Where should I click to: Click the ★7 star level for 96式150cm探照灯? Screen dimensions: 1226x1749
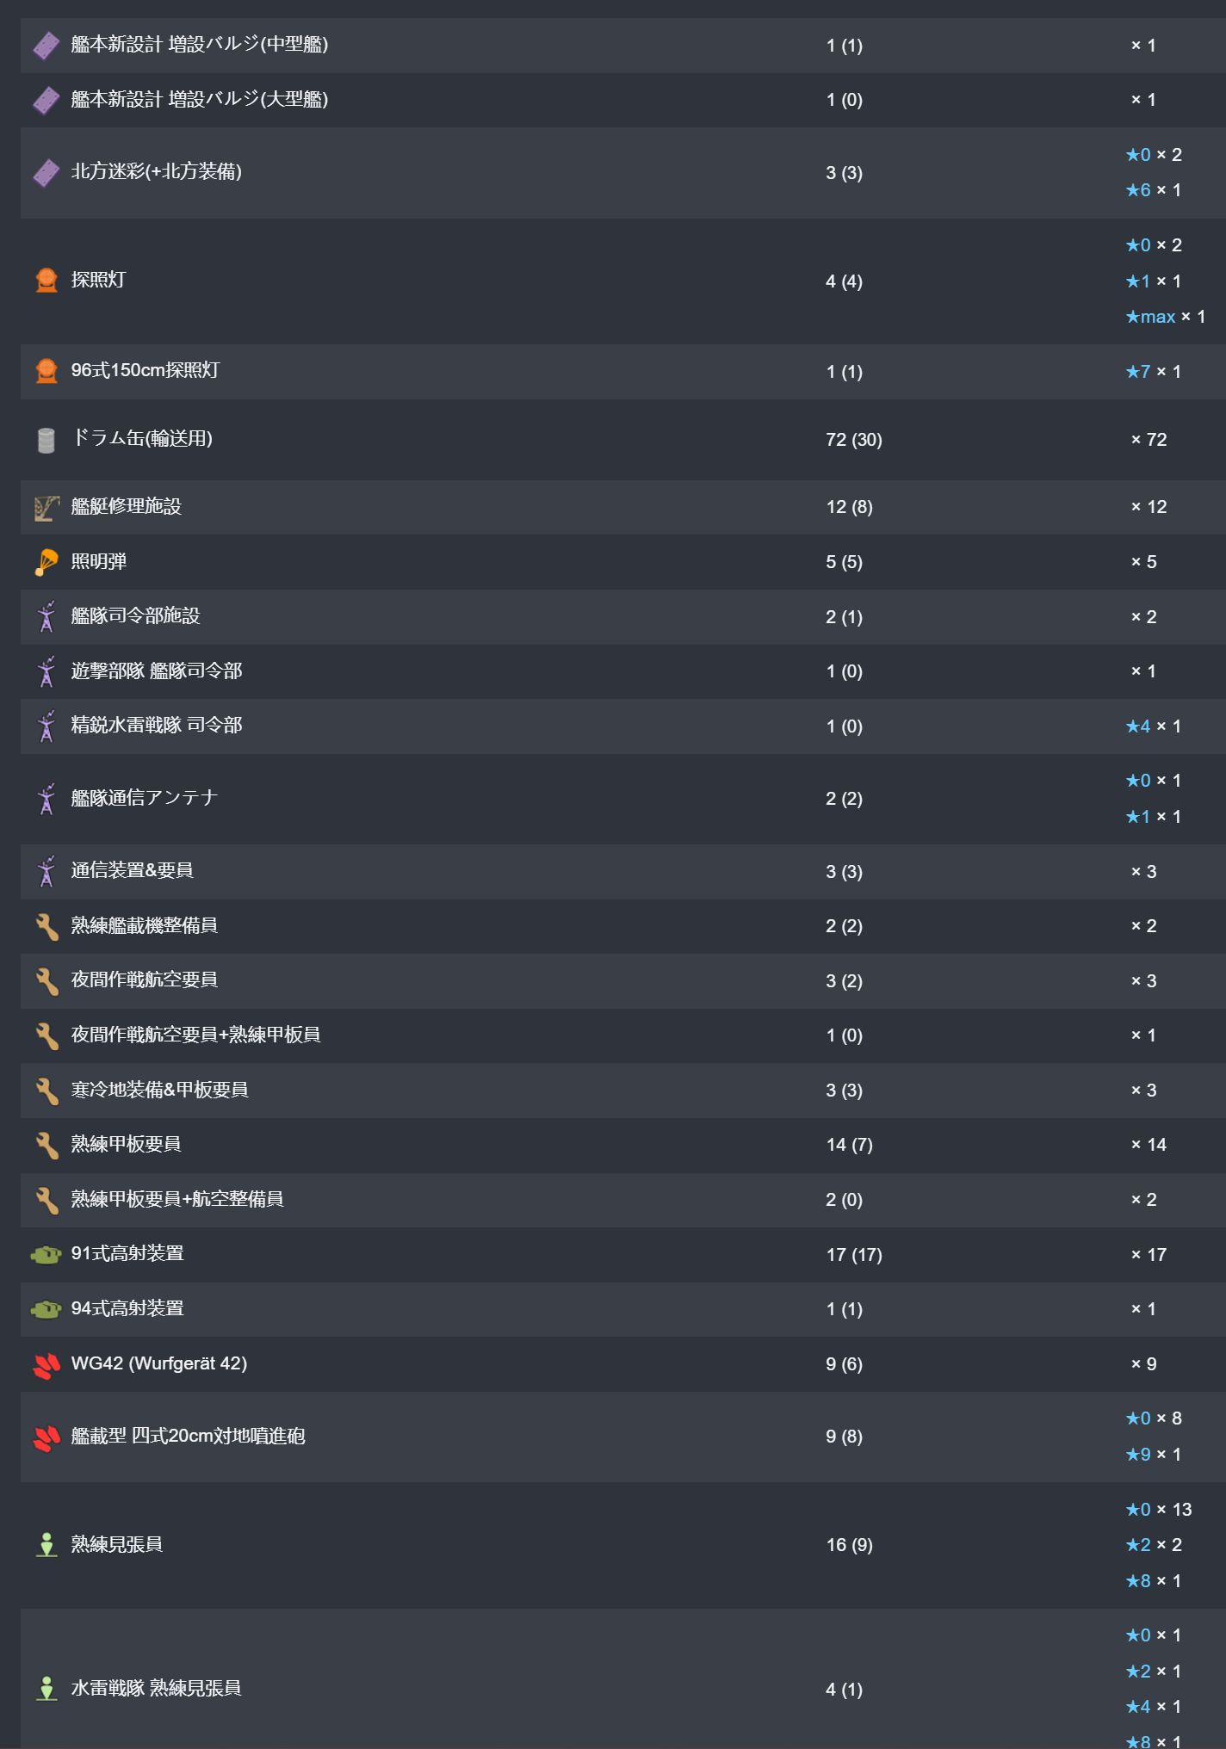pos(1138,372)
